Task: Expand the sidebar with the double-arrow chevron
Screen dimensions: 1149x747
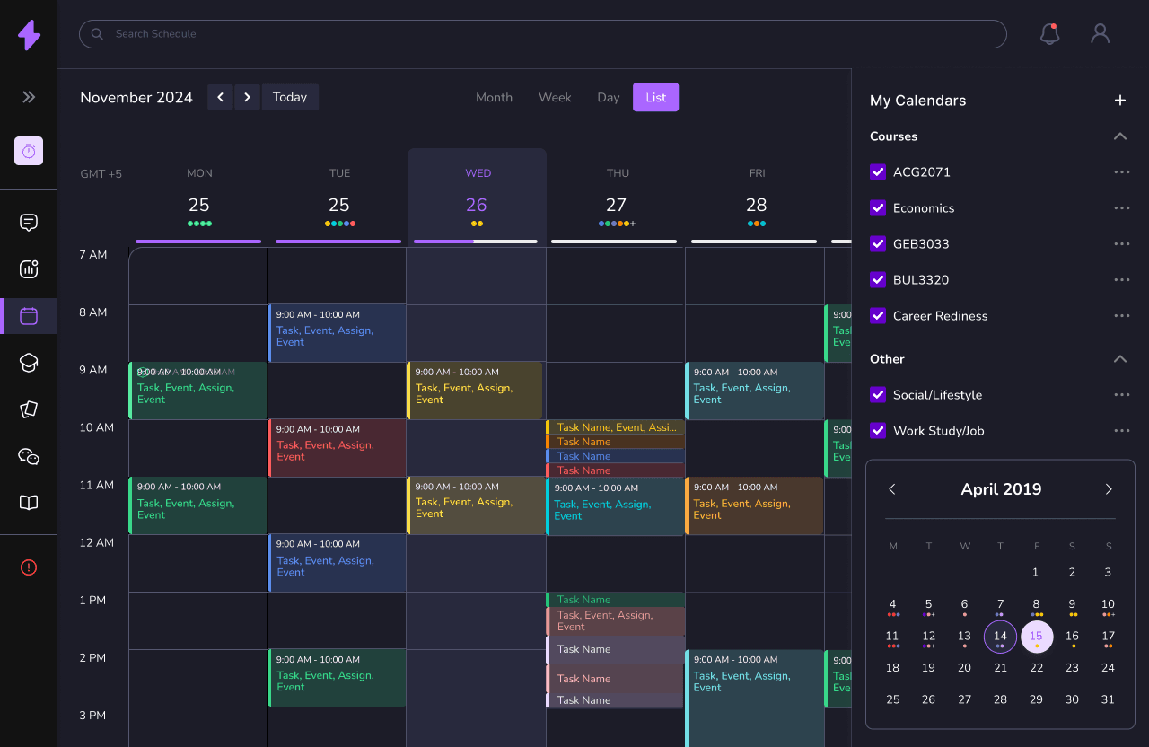Action: (29, 97)
